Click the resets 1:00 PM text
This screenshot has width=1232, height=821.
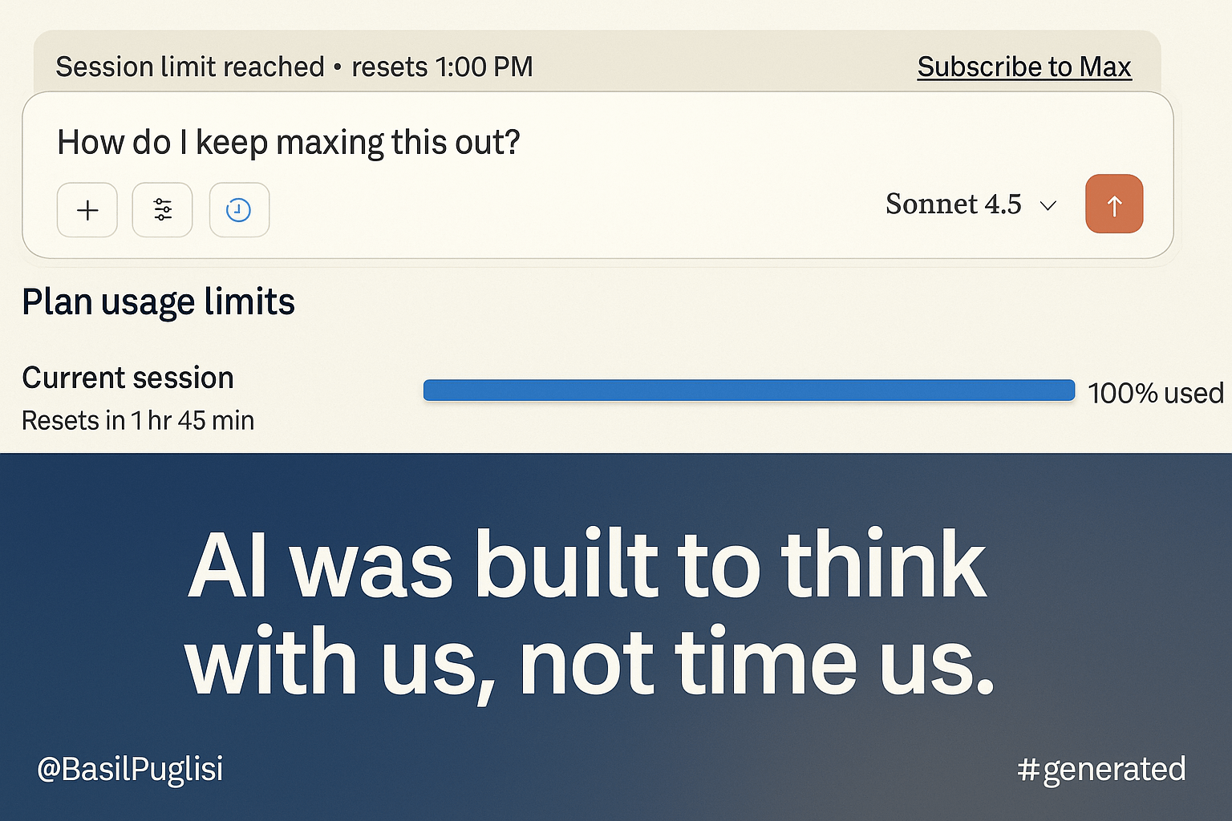click(x=442, y=67)
